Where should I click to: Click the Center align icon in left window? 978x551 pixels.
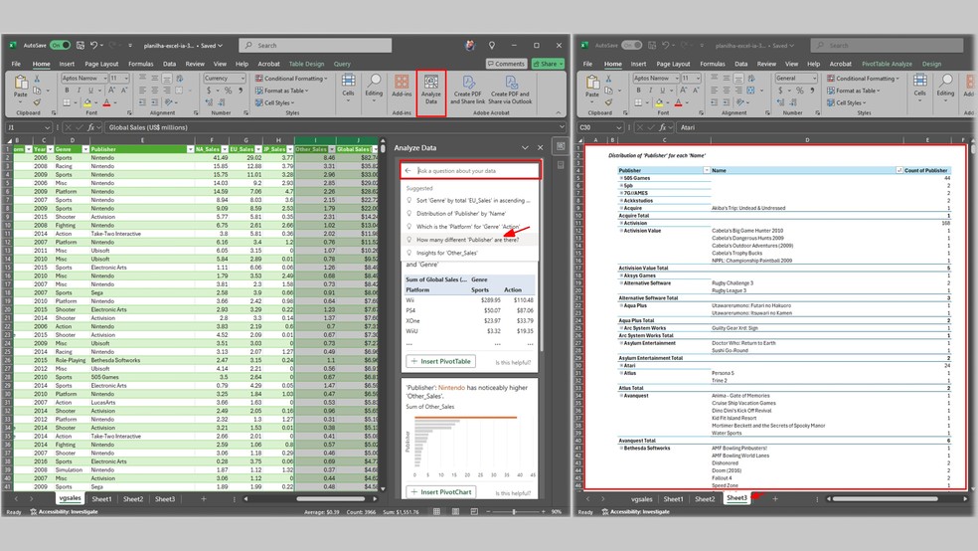pos(154,91)
